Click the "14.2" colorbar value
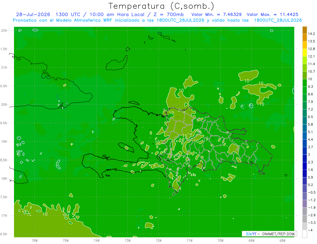 click(312, 34)
